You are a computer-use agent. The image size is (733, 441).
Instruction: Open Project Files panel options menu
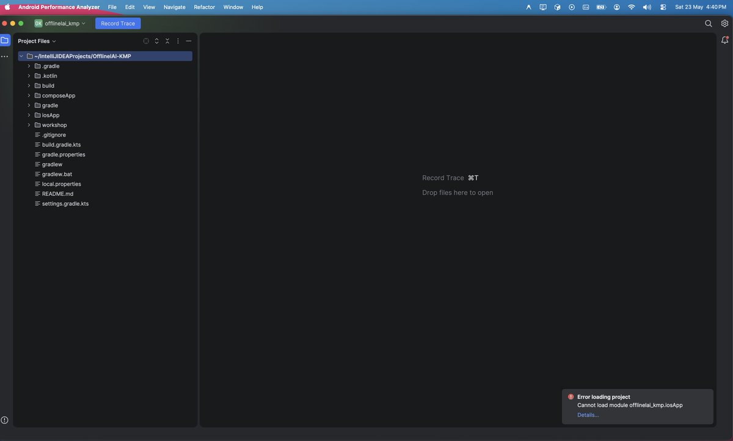[x=178, y=41]
